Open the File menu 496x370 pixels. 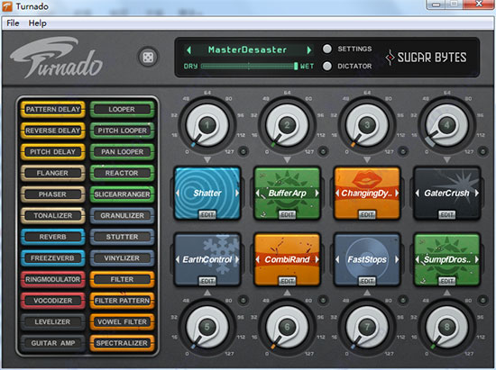tap(13, 23)
